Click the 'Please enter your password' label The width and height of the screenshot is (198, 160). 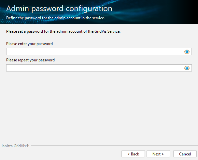pos(29,44)
